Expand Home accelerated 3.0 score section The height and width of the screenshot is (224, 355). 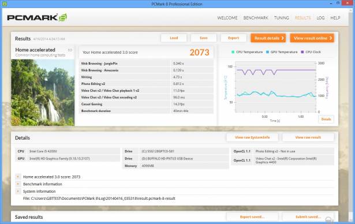pos(18,177)
